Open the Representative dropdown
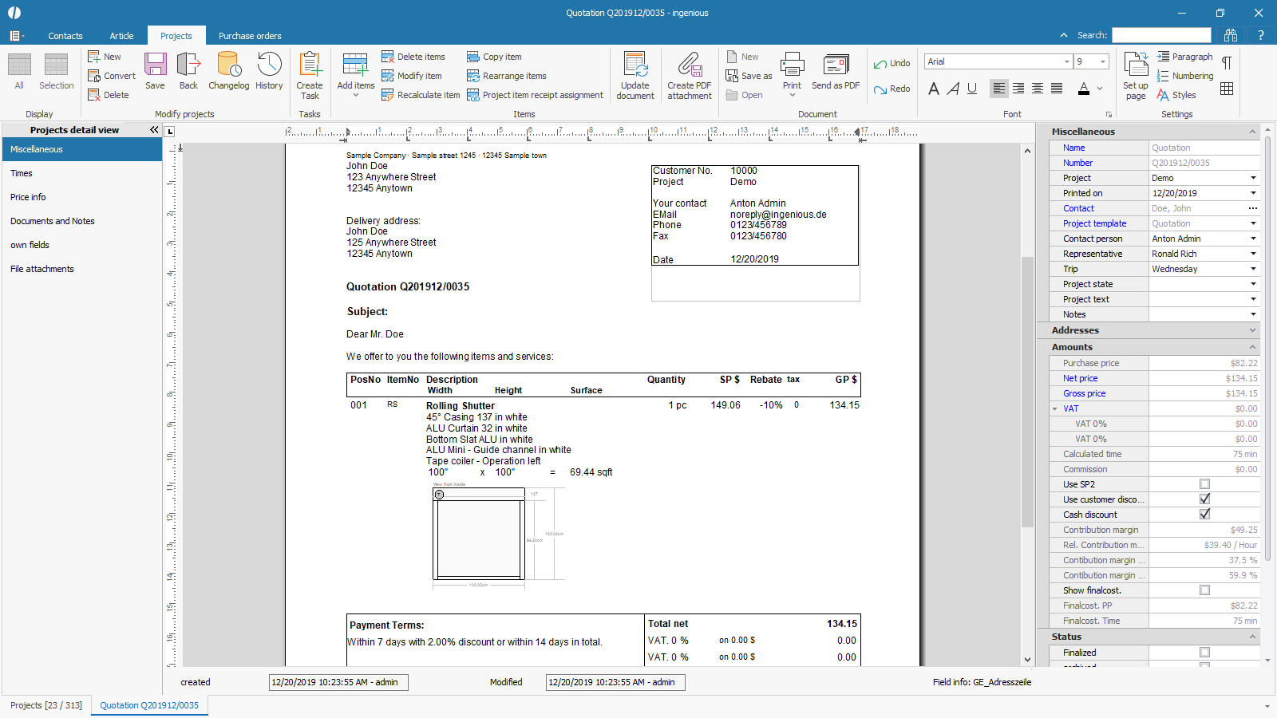The width and height of the screenshot is (1277, 718). 1253,254
